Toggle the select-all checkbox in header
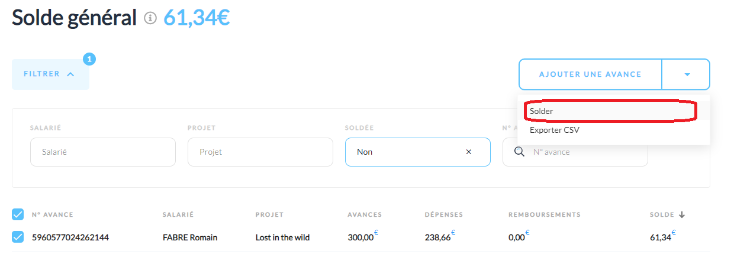Image resolution: width=734 pixels, height=261 pixels. [x=18, y=214]
